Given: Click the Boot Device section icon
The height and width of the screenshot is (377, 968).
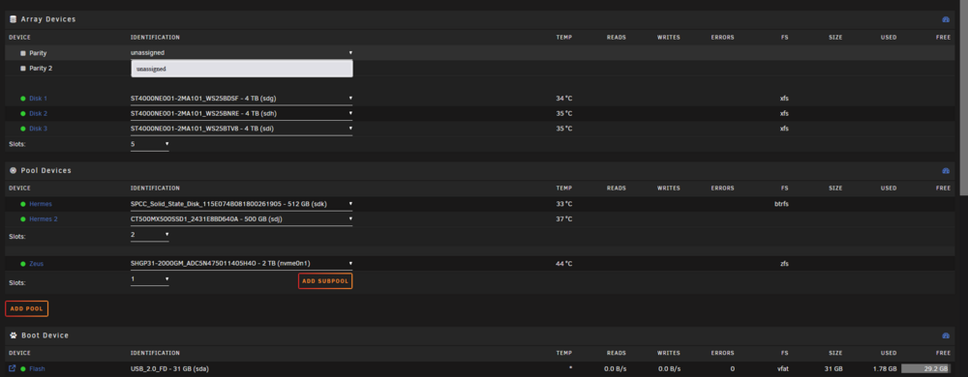Looking at the screenshot, I should 13,335.
